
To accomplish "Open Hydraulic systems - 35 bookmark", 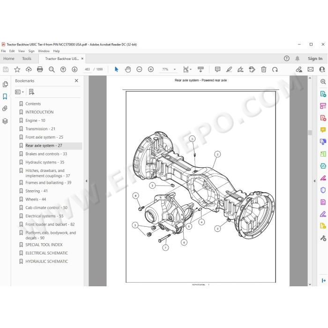I will 45,162.
